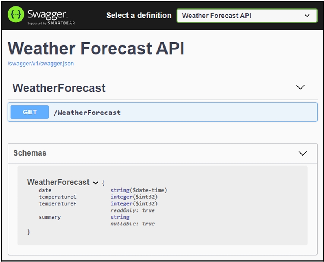Click the SmartBear supported-by text
324x262 pixels.
[51, 23]
